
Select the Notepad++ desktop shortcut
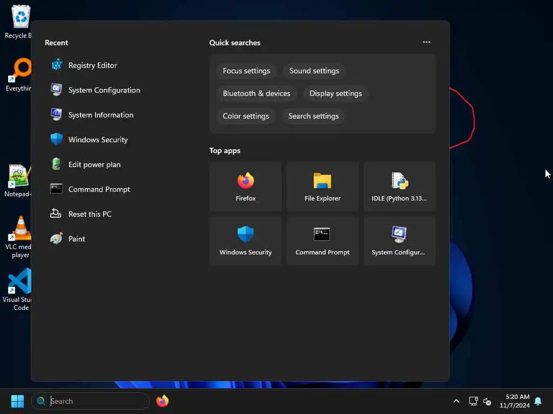coord(18,181)
